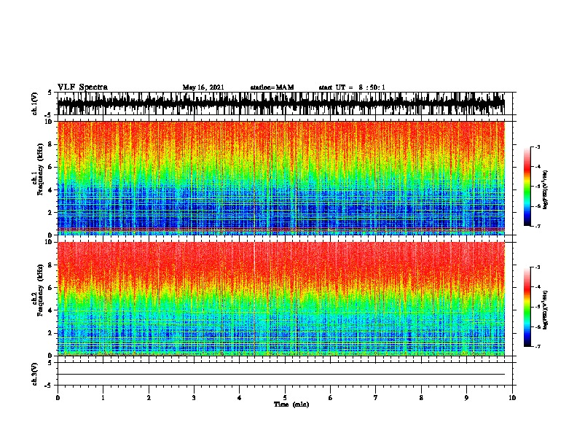Click the ch.2 color bar log(PSD) unit label
Image resolution: width=577 pixels, height=446 pixels.
(546, 310)
